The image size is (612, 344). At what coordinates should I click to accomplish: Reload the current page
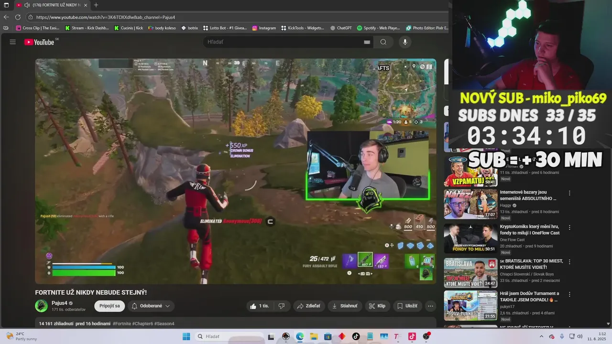coord(18,17)
